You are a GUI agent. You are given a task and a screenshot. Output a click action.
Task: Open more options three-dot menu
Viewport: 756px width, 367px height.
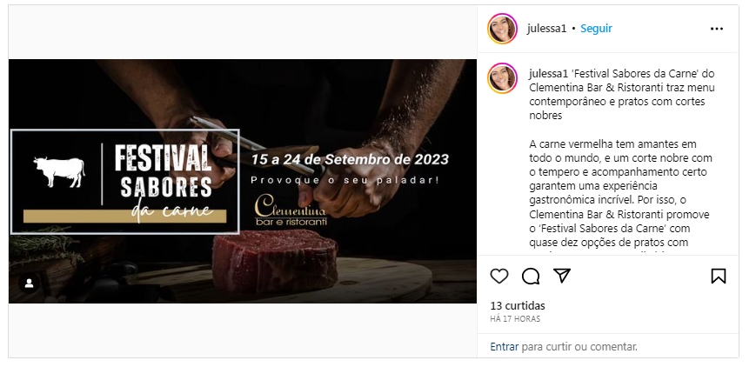[x=717, y=29]
